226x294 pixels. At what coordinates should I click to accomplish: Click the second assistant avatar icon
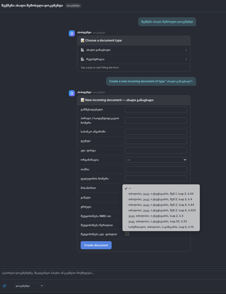[72, 93]
